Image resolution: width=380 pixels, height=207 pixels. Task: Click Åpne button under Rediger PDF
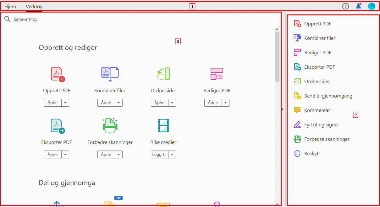[x=213, y=103]
